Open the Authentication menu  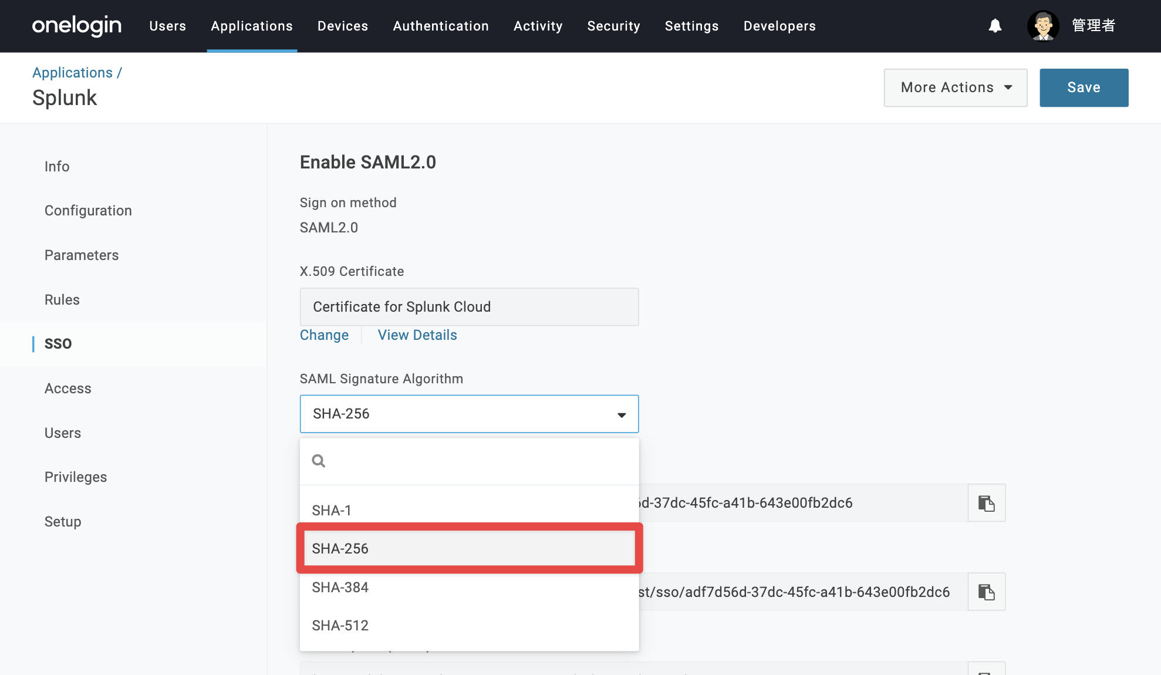(441, 26)
